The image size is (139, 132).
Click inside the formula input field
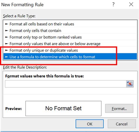point(66,84)
